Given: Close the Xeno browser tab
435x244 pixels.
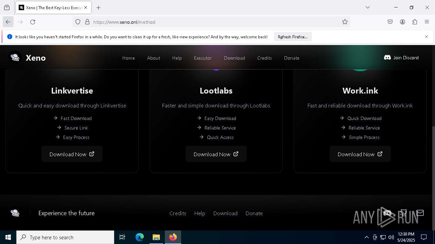Looking at the screenshot, I should pyautogui.click(x=86, y=7).
